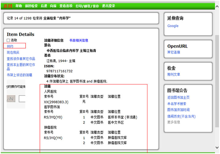Click the 预约 reservation link

click(10, 46)
